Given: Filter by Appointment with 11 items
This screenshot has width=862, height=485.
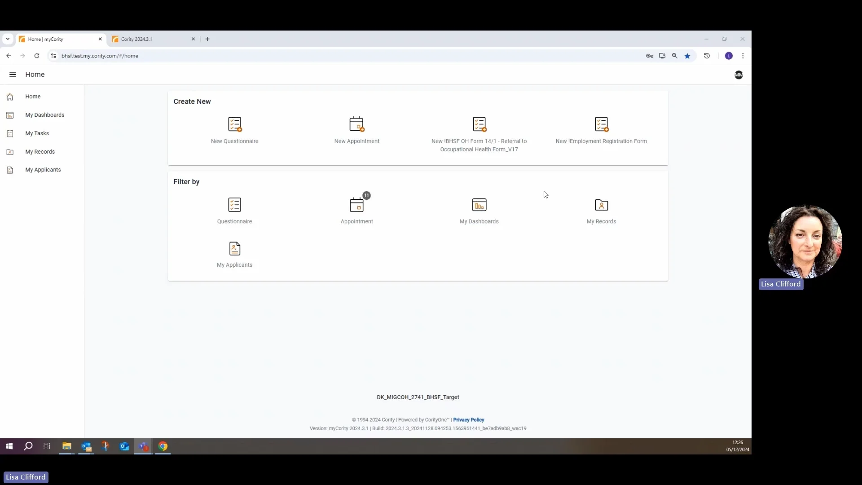Looking at the screenshot, I should [357, 210].
